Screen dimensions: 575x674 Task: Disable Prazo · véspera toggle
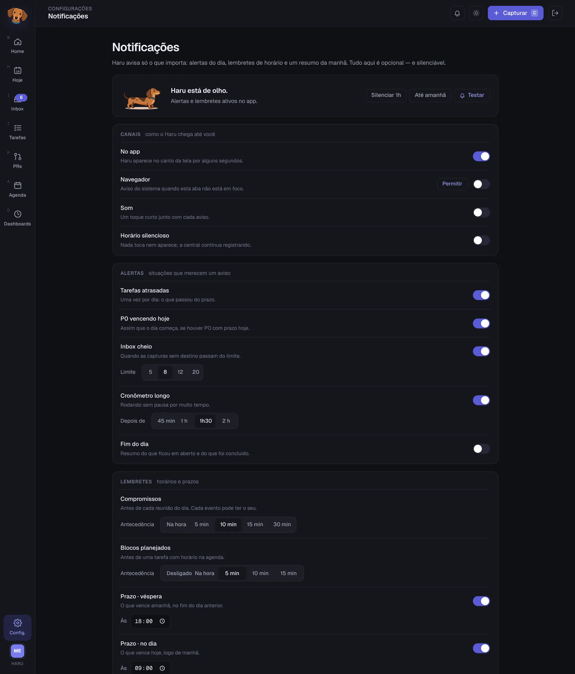pyautogui.click(x=481, y=601)
